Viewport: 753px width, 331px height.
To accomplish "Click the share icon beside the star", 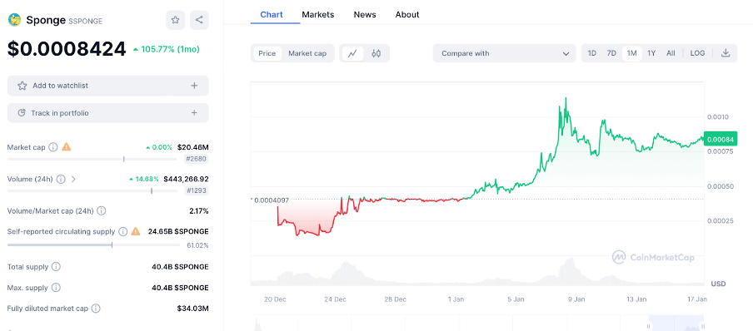I will [x=199, y=20].
